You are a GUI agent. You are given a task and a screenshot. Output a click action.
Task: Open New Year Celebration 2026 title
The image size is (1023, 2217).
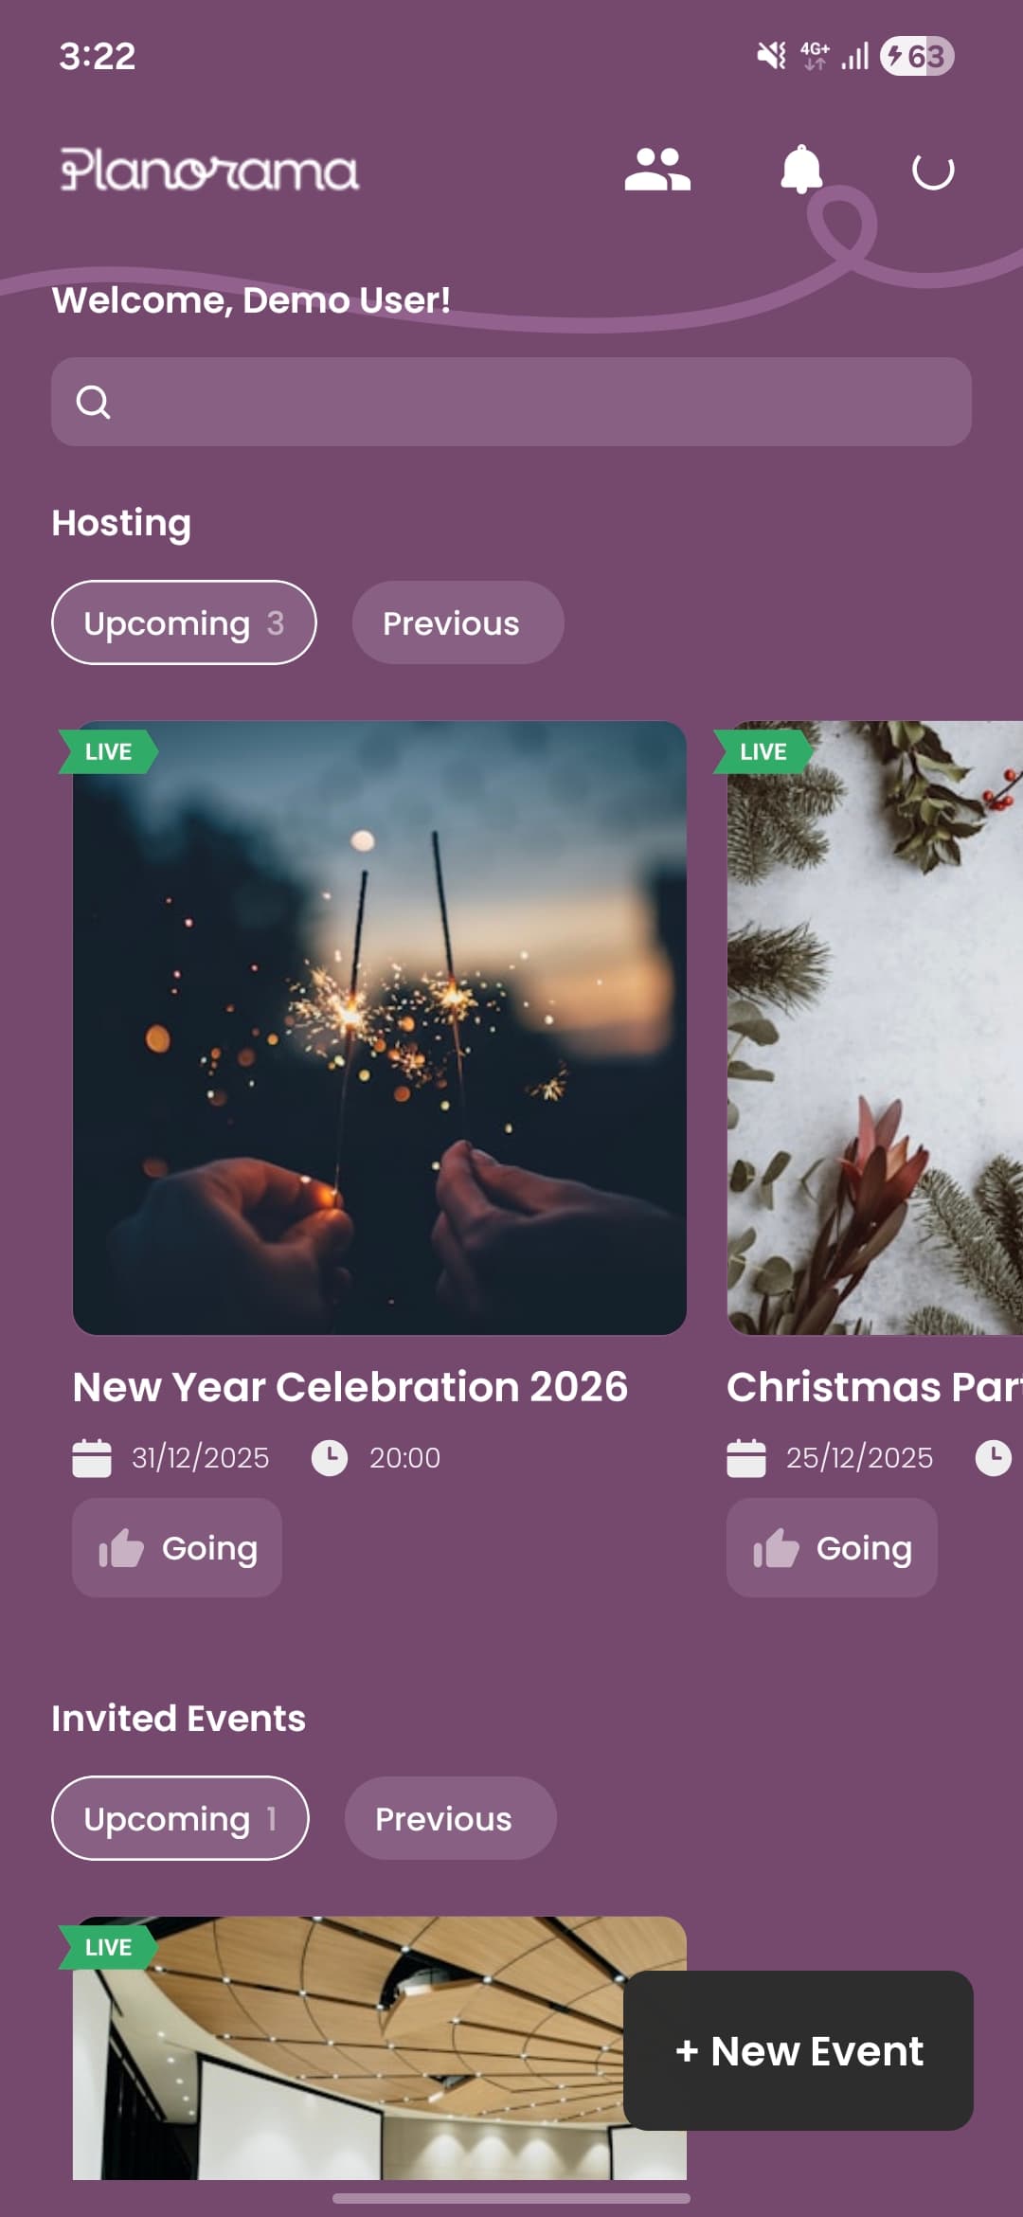[x=350, y=1387]
